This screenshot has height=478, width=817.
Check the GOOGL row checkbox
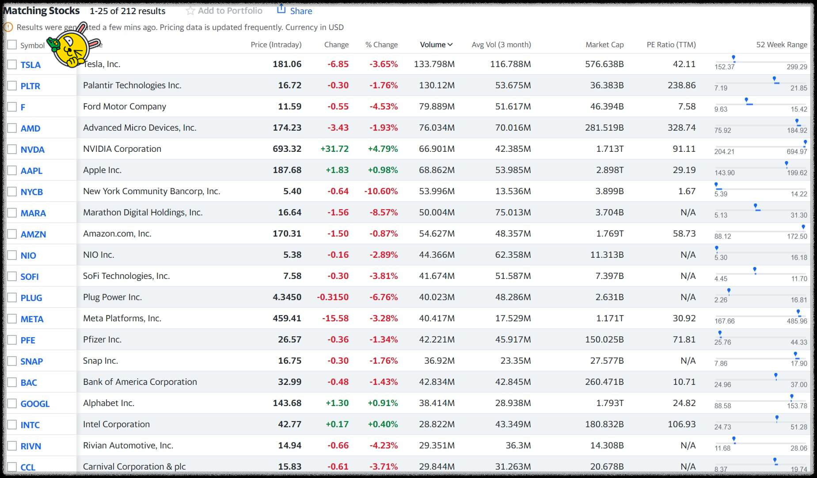pyautogui.click(x=12, y=403)
